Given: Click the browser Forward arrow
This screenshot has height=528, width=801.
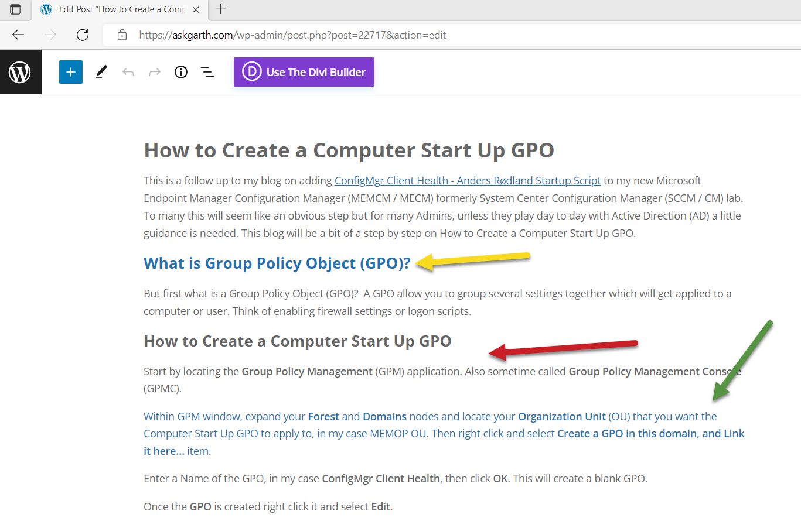Looking at the screenshot, I should (50, 35).
